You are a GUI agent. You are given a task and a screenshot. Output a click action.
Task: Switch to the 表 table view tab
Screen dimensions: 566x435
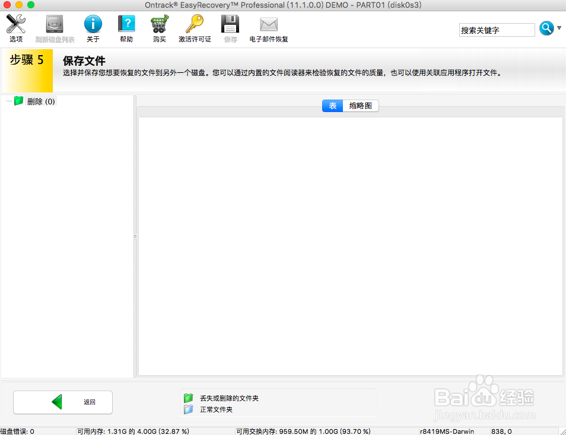click(332, 105)
